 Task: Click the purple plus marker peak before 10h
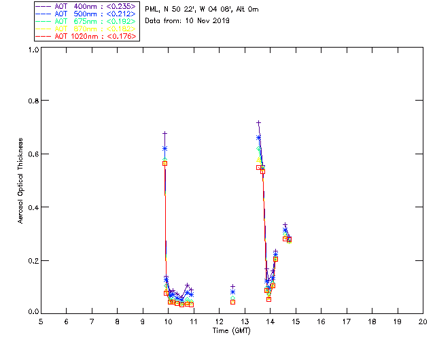[164, 133]
